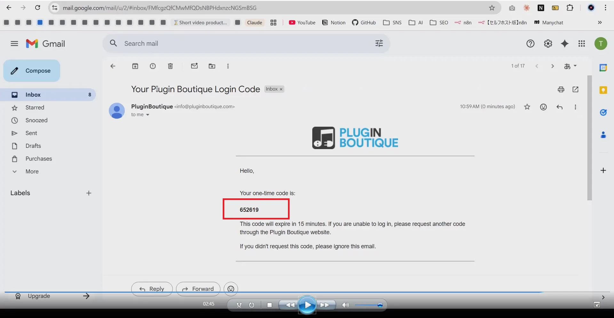The width and height of the screenshot is (614, 318).
Task: Print the email using the printer icon
Action: [x=561, y=90]
